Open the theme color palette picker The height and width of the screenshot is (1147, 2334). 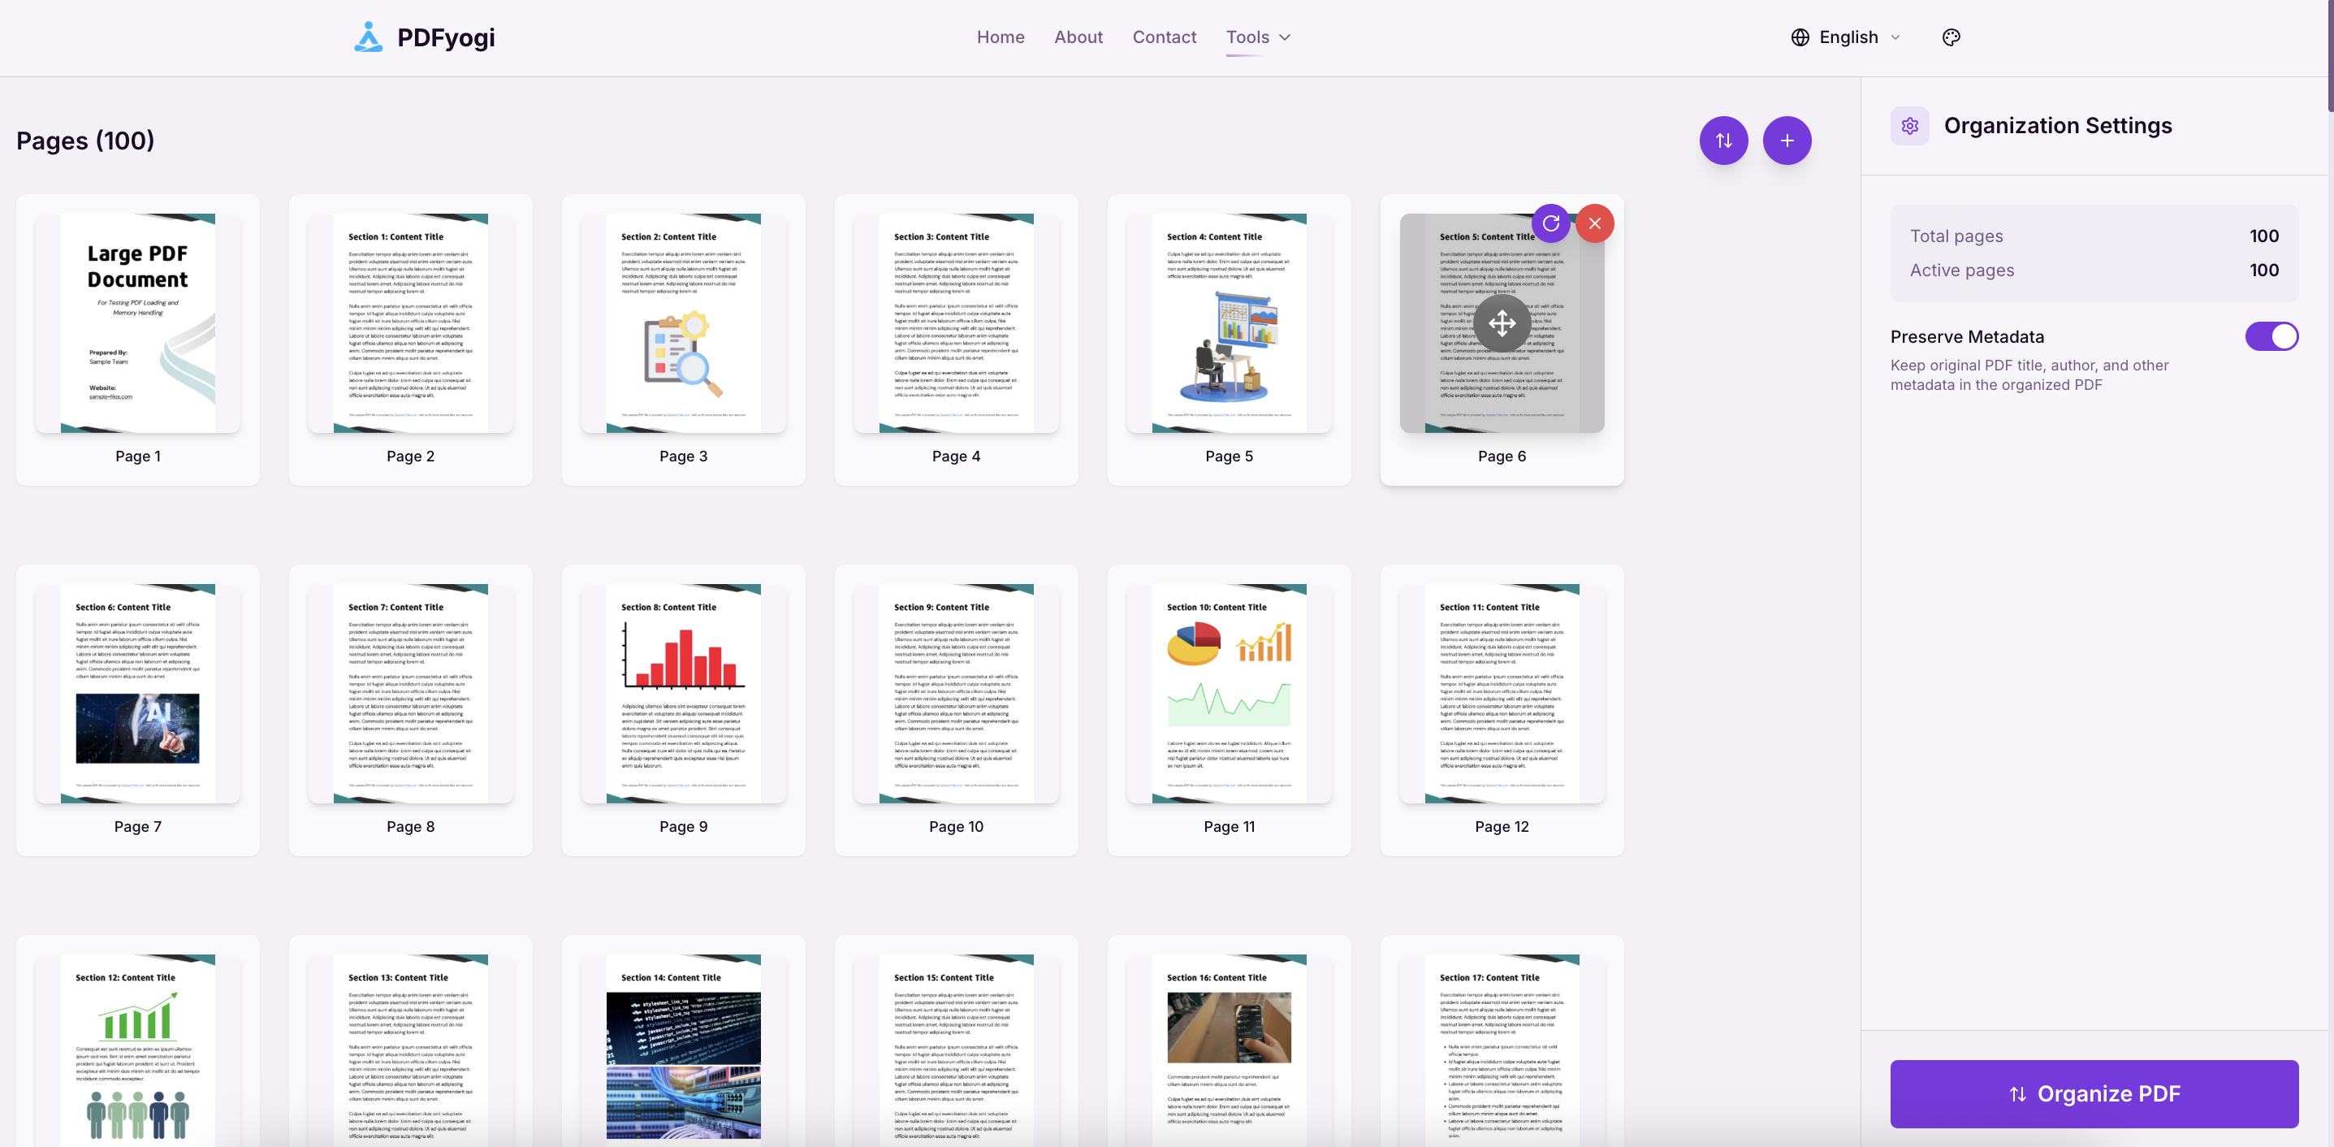[1951, 37]
